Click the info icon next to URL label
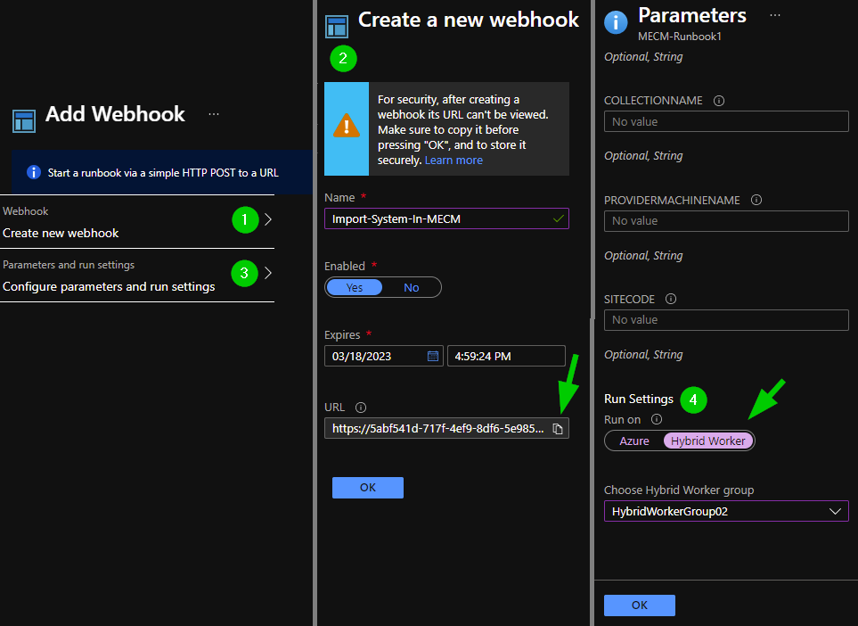 pyautogui.click(x=361, y=408)
